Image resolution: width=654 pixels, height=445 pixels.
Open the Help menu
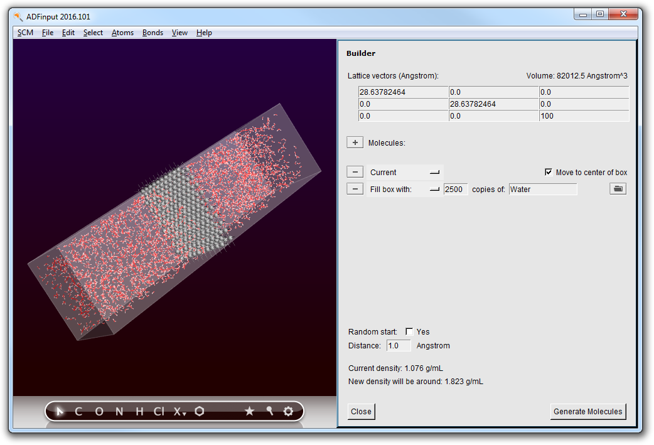(x=204, y=33)
